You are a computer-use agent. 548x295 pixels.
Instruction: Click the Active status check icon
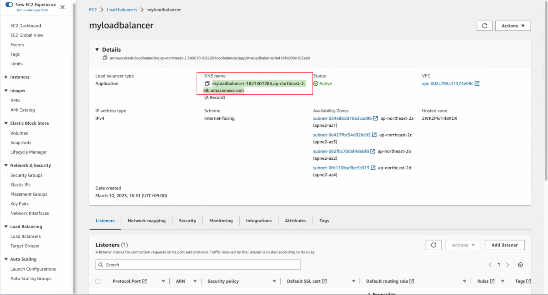pyautogui.click(x=316, y=83)
